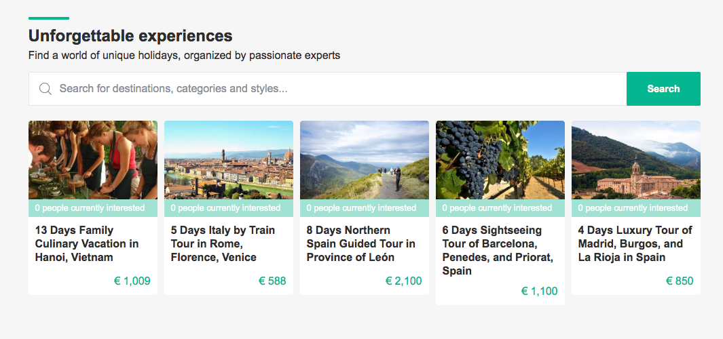Image resolution: width=723 pixels, height=339 pixels.
Task: Click the green Search button
Action: click(663, 89)
